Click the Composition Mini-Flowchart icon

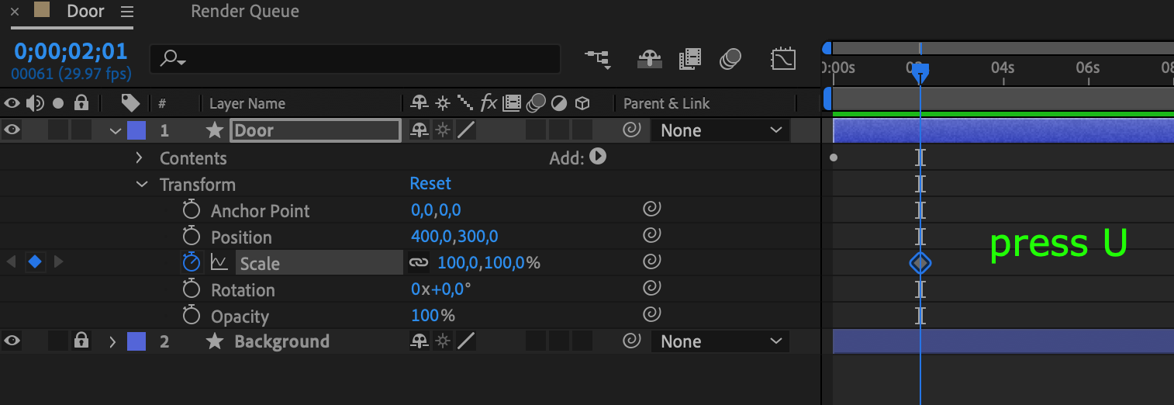pyautogui.click(x=597, y=59)
